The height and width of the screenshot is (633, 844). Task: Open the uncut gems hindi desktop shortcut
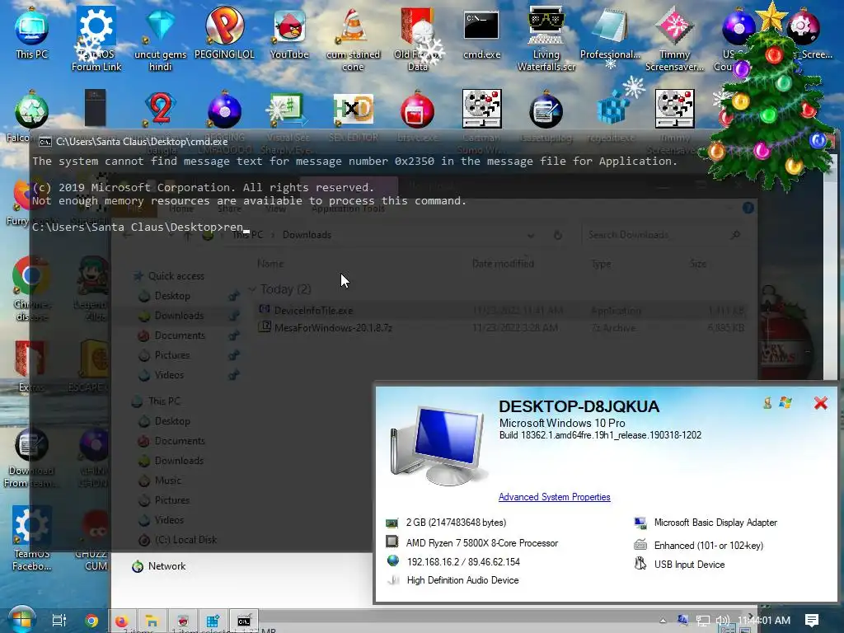(x=161, y=39)
